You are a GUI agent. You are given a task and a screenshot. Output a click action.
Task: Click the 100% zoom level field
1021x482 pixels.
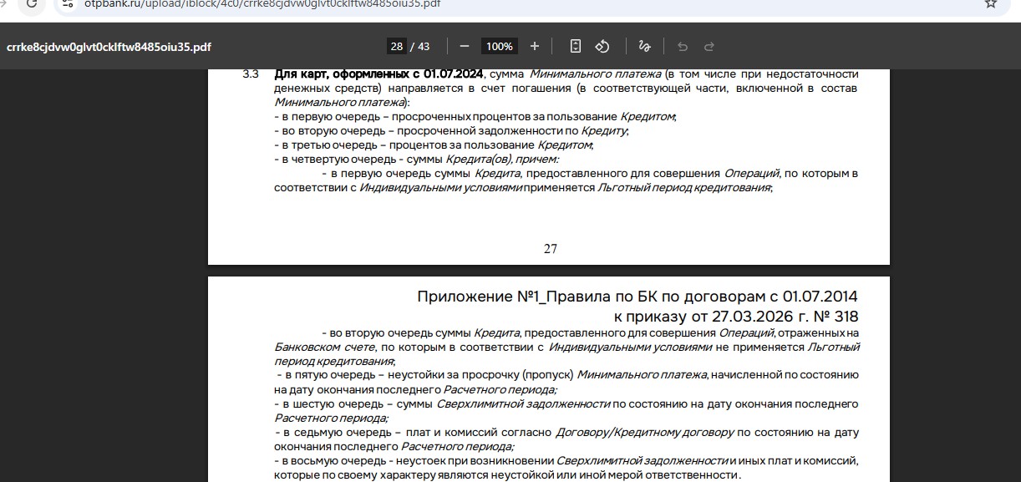(500, 47)
